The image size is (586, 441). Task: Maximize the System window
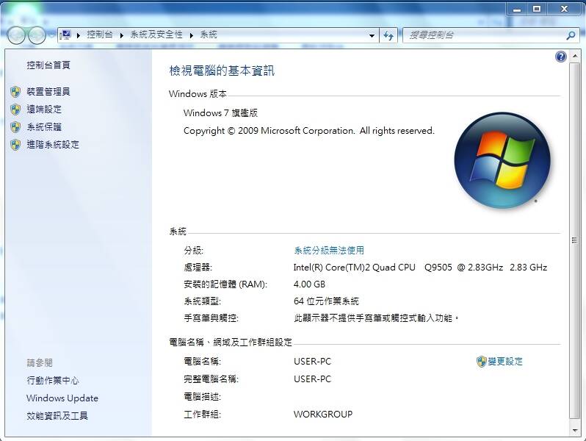537,9
